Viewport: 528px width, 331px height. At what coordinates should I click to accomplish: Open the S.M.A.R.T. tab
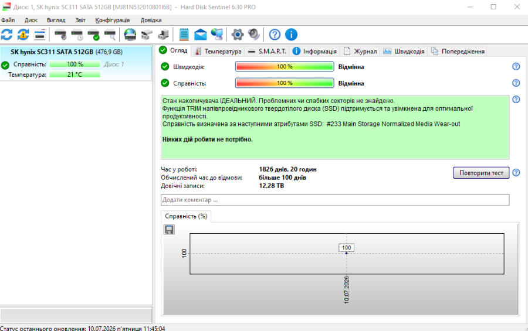[267, 51]
